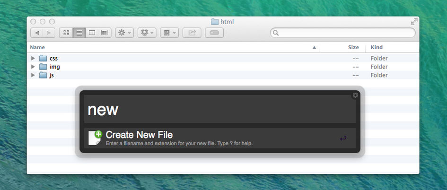Open the Alfred preferences gear
The width and height of the screenshot is (447, 190).
tap(355, 95)
